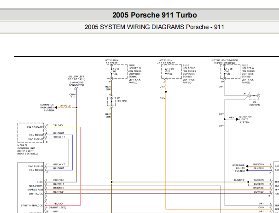This screenshot has height=213, width=279.
Task: Click the "ORG/BLU" label on dashed wire
Action: point(65,106)
